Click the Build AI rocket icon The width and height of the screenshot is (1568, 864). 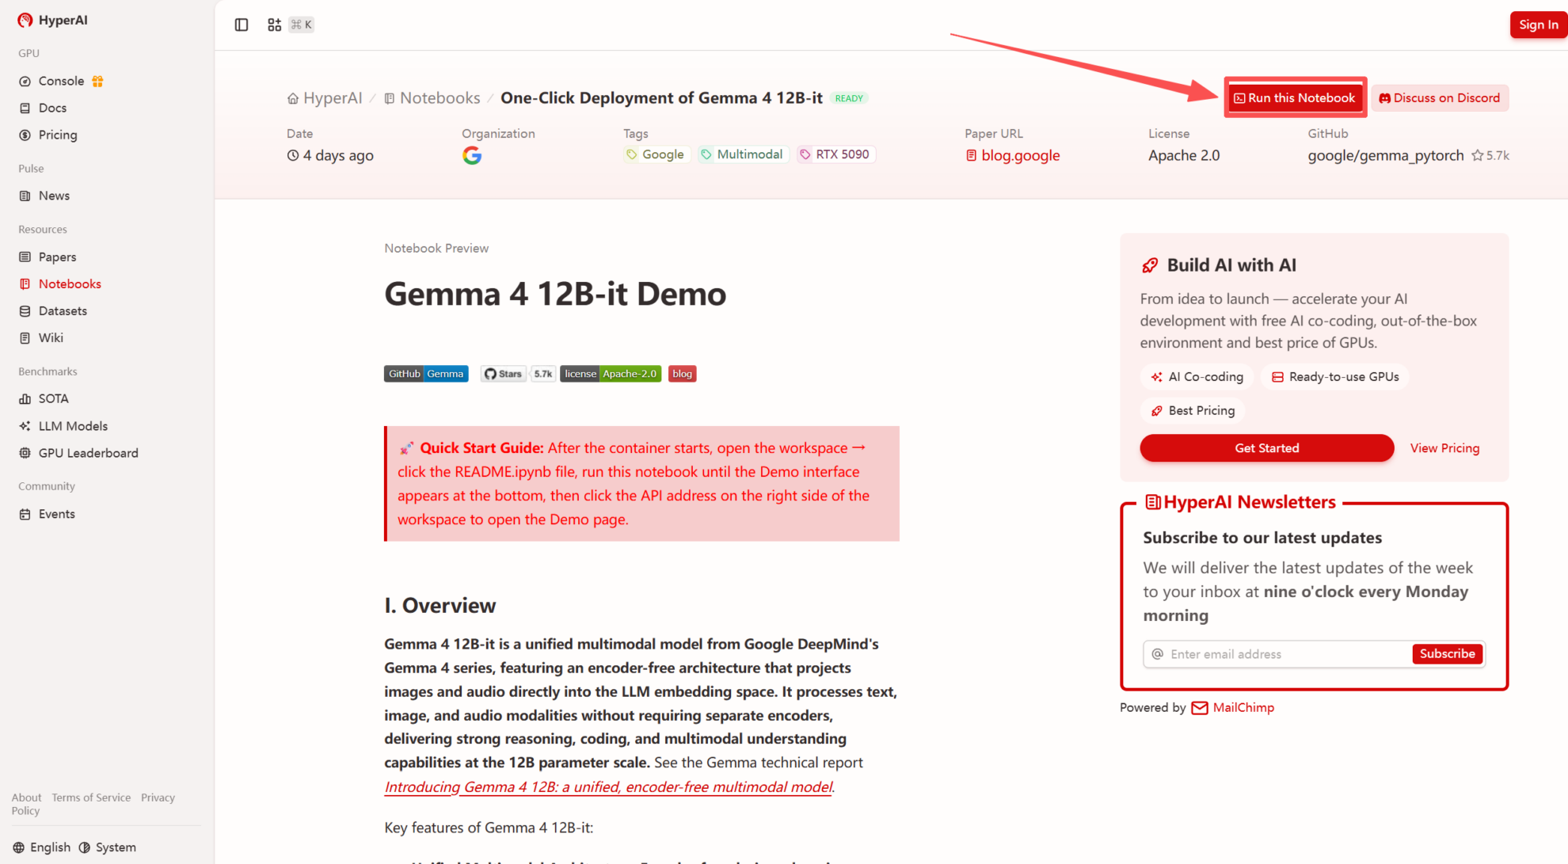[x=1150, y=265]
